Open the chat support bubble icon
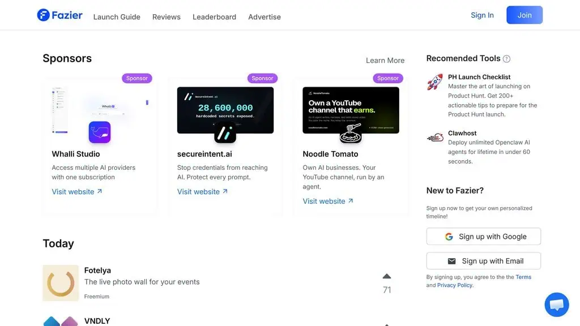 click(x=557, y=304)
